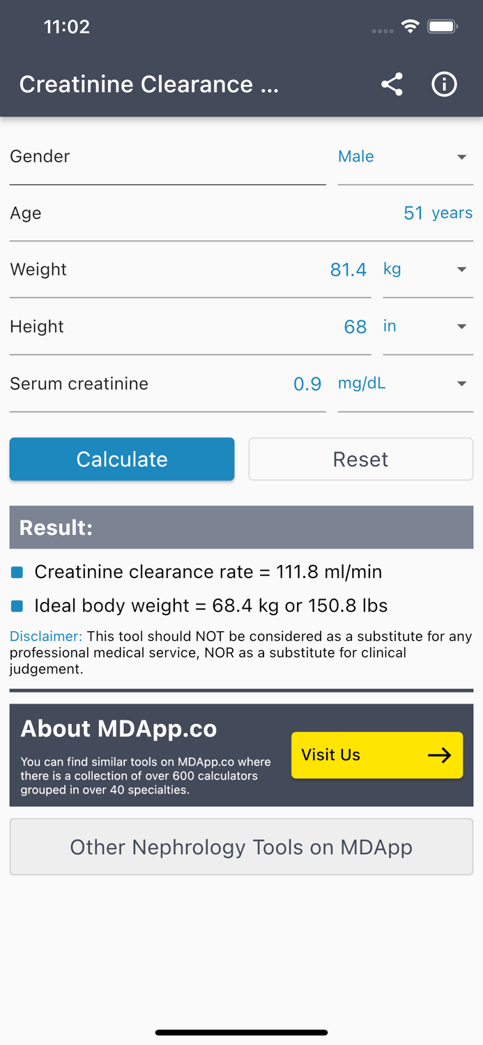Tap the Wi-Fi icon in the status bar
483x1045 pixels.
[410, 26]
